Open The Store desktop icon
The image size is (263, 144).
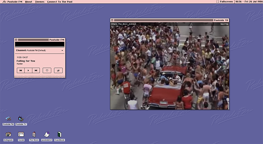[x=34, y=136]
